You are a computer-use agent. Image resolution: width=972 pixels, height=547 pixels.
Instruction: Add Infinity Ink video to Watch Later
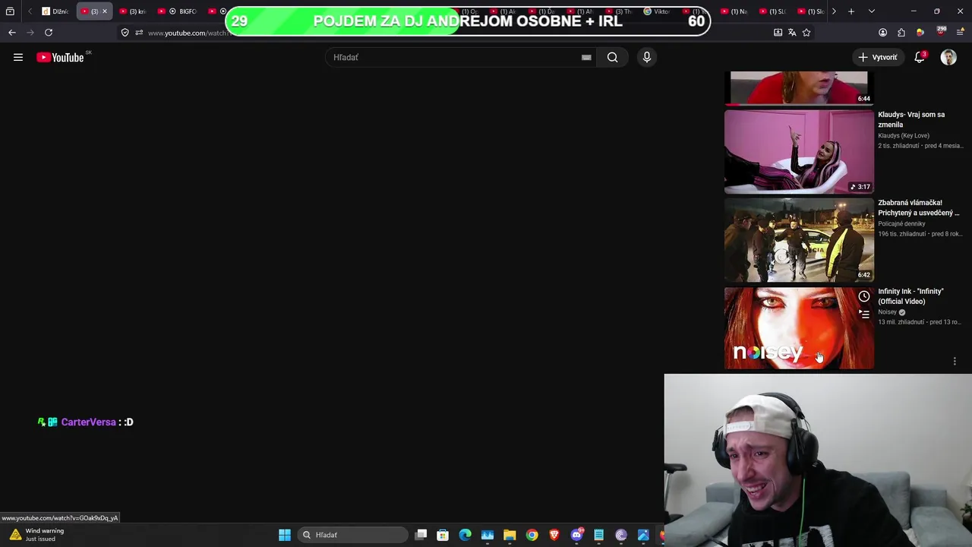pos(864,296)
